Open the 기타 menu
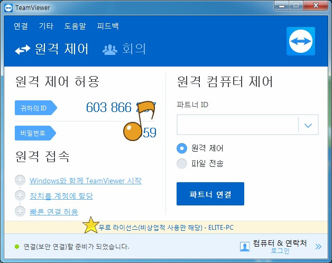 (x=46, y=26)
